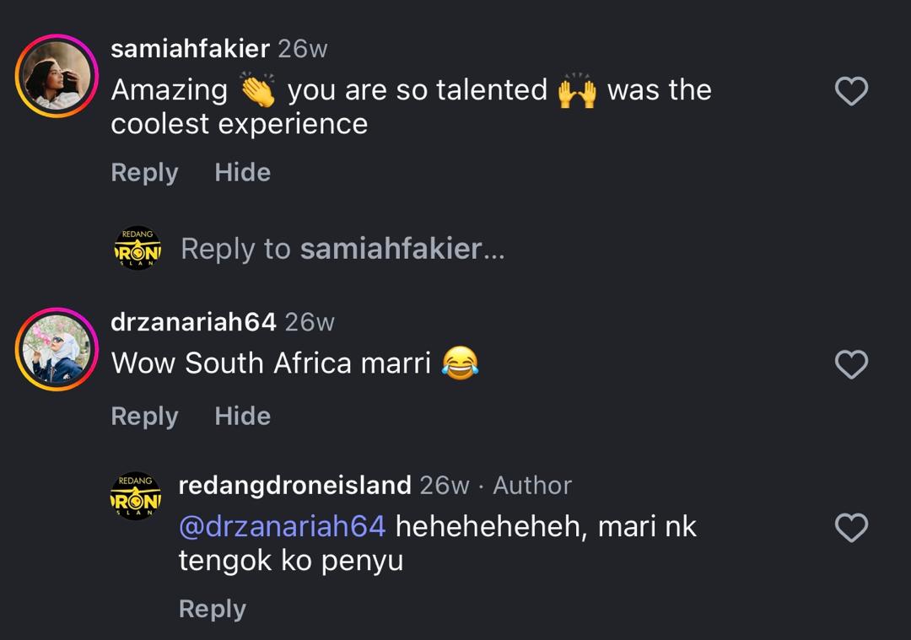Screen dimensions: 911x640
Task: Hide drzanariah64's comment
Action: click(242, 417)
